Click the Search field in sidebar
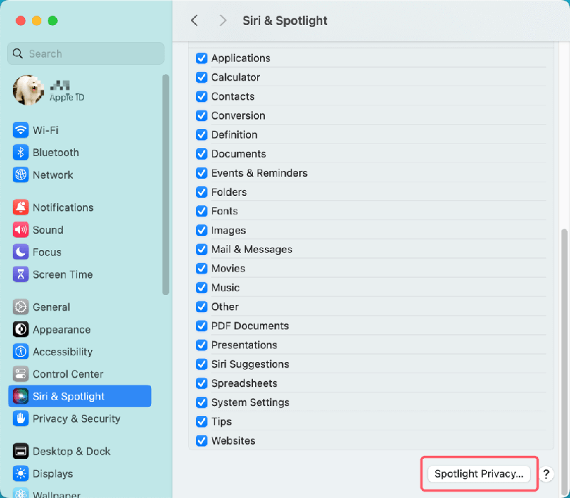The height and width of the screenshot is (498, 570). 85,53
